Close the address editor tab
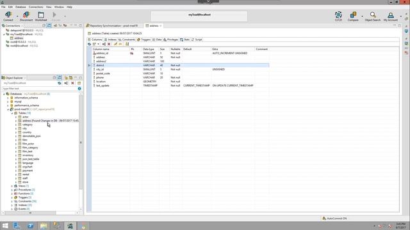 [161, 26]
